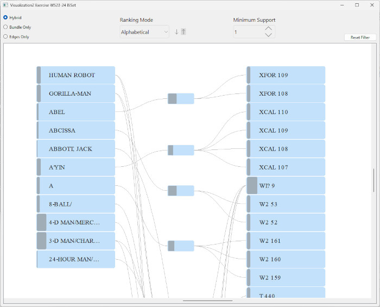Select the W2 161 node
Image resolution: width=380 pixels, height=307 pixels.
pyautogui.click(x=286, y=241)
